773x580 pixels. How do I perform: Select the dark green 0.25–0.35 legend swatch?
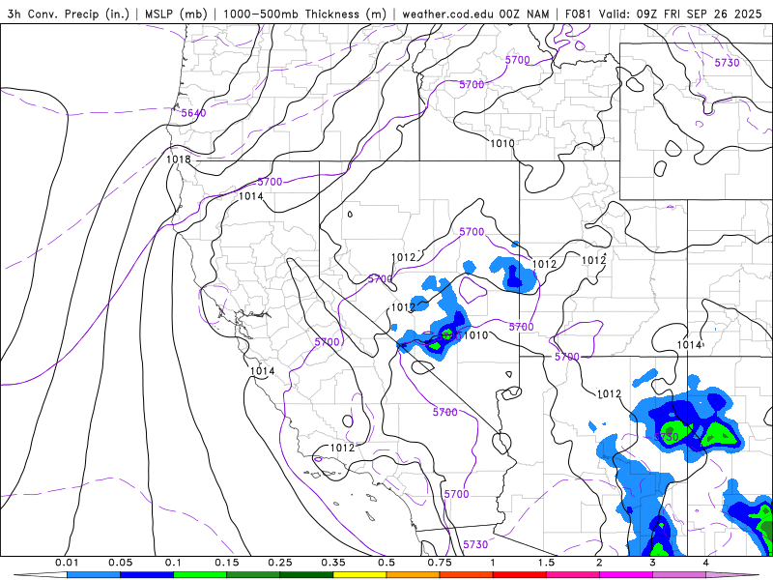click(306, 575)
